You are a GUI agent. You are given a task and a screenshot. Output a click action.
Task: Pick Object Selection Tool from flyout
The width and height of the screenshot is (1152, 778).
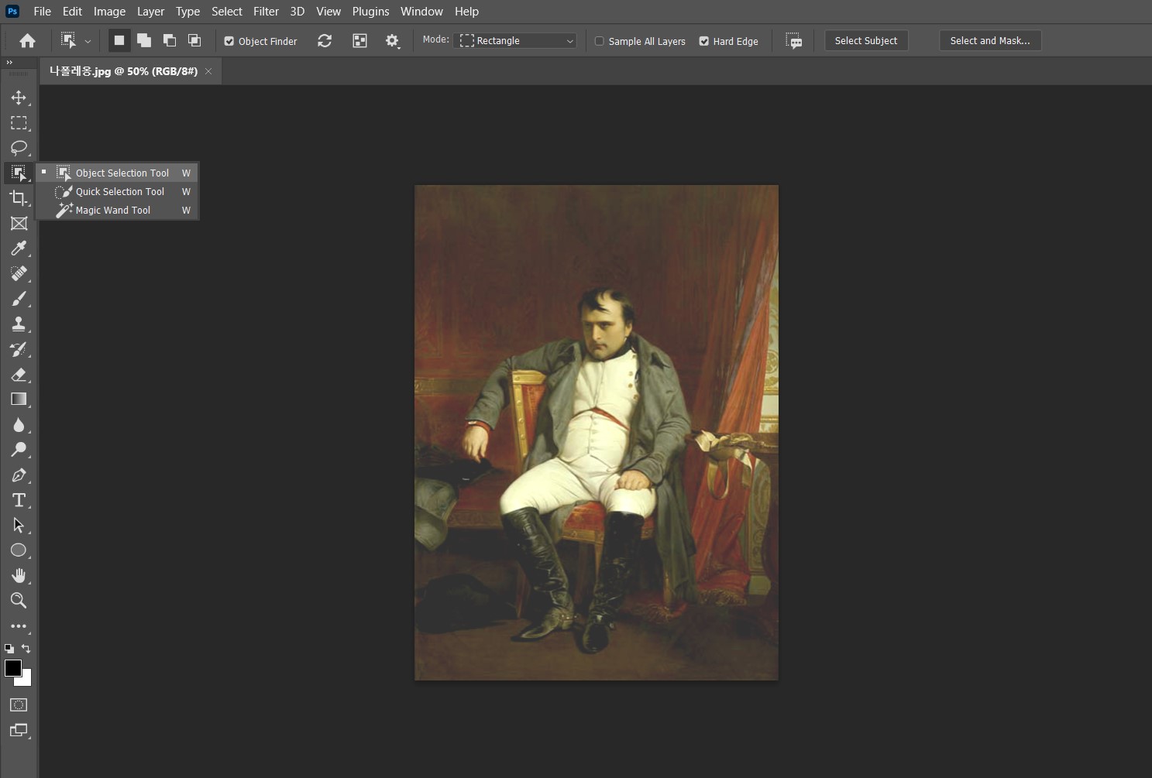click(117, 173)
